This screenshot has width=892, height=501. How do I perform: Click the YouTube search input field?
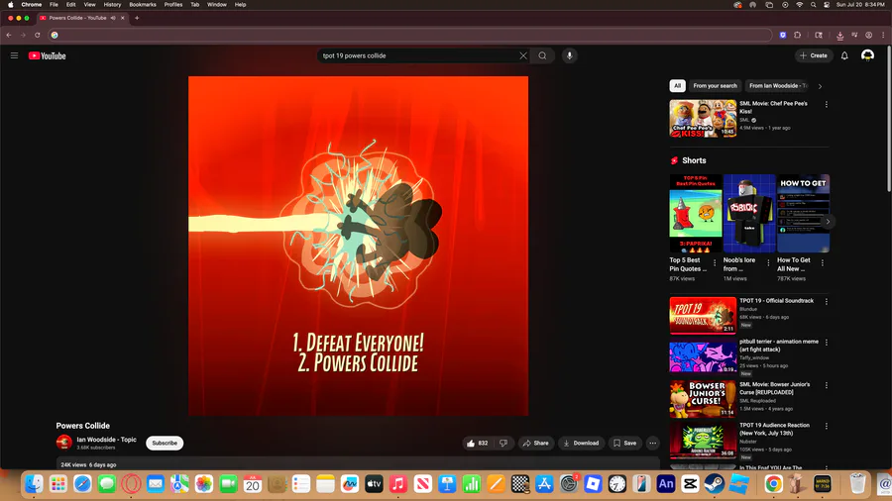(419, 55)
